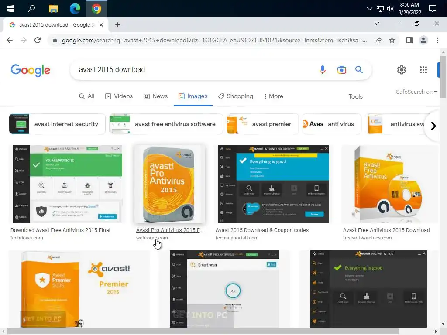Open Chrome profile avatar
Viewport: 447px width, 335px height.
tap(423, 40)
